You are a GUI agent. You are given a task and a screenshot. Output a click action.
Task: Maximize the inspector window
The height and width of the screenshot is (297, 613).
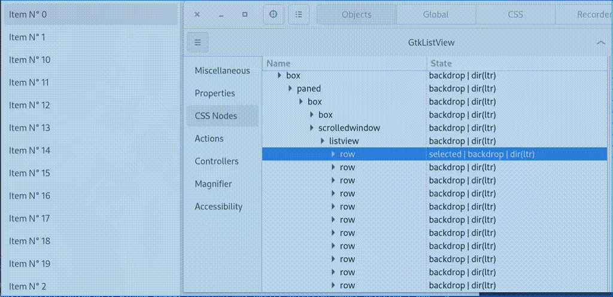click(245, 14)
